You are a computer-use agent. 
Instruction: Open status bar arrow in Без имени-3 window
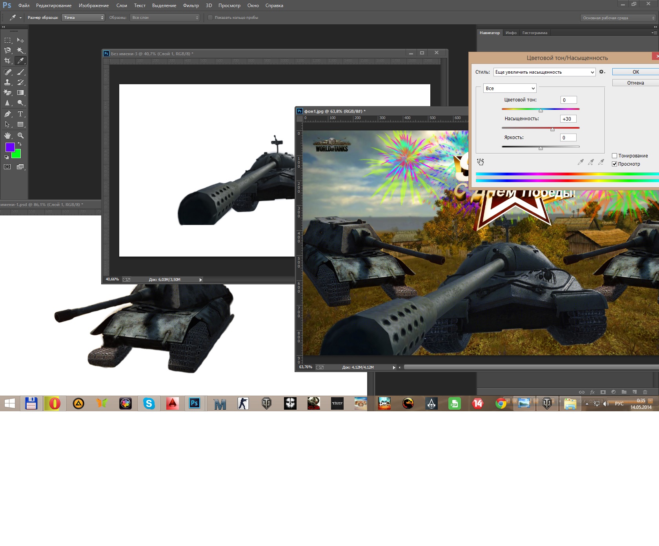pos(200,280)
